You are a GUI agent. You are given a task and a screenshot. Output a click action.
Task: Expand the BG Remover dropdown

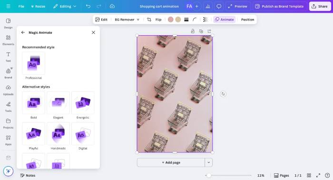coord(127,20)
